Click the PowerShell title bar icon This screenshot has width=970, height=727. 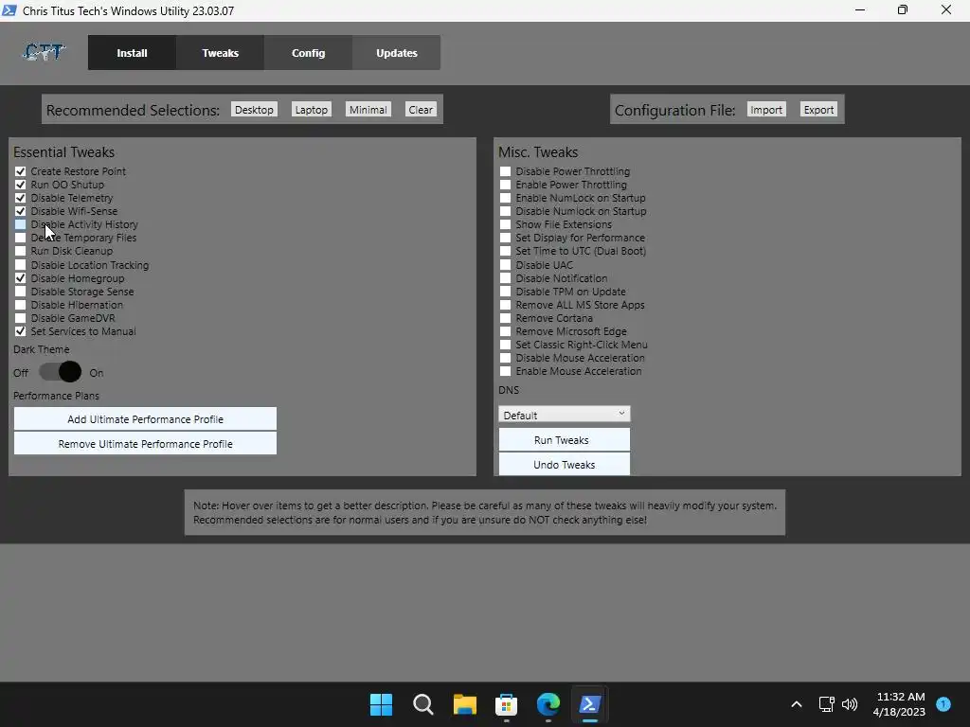click(x=9, y=10)
